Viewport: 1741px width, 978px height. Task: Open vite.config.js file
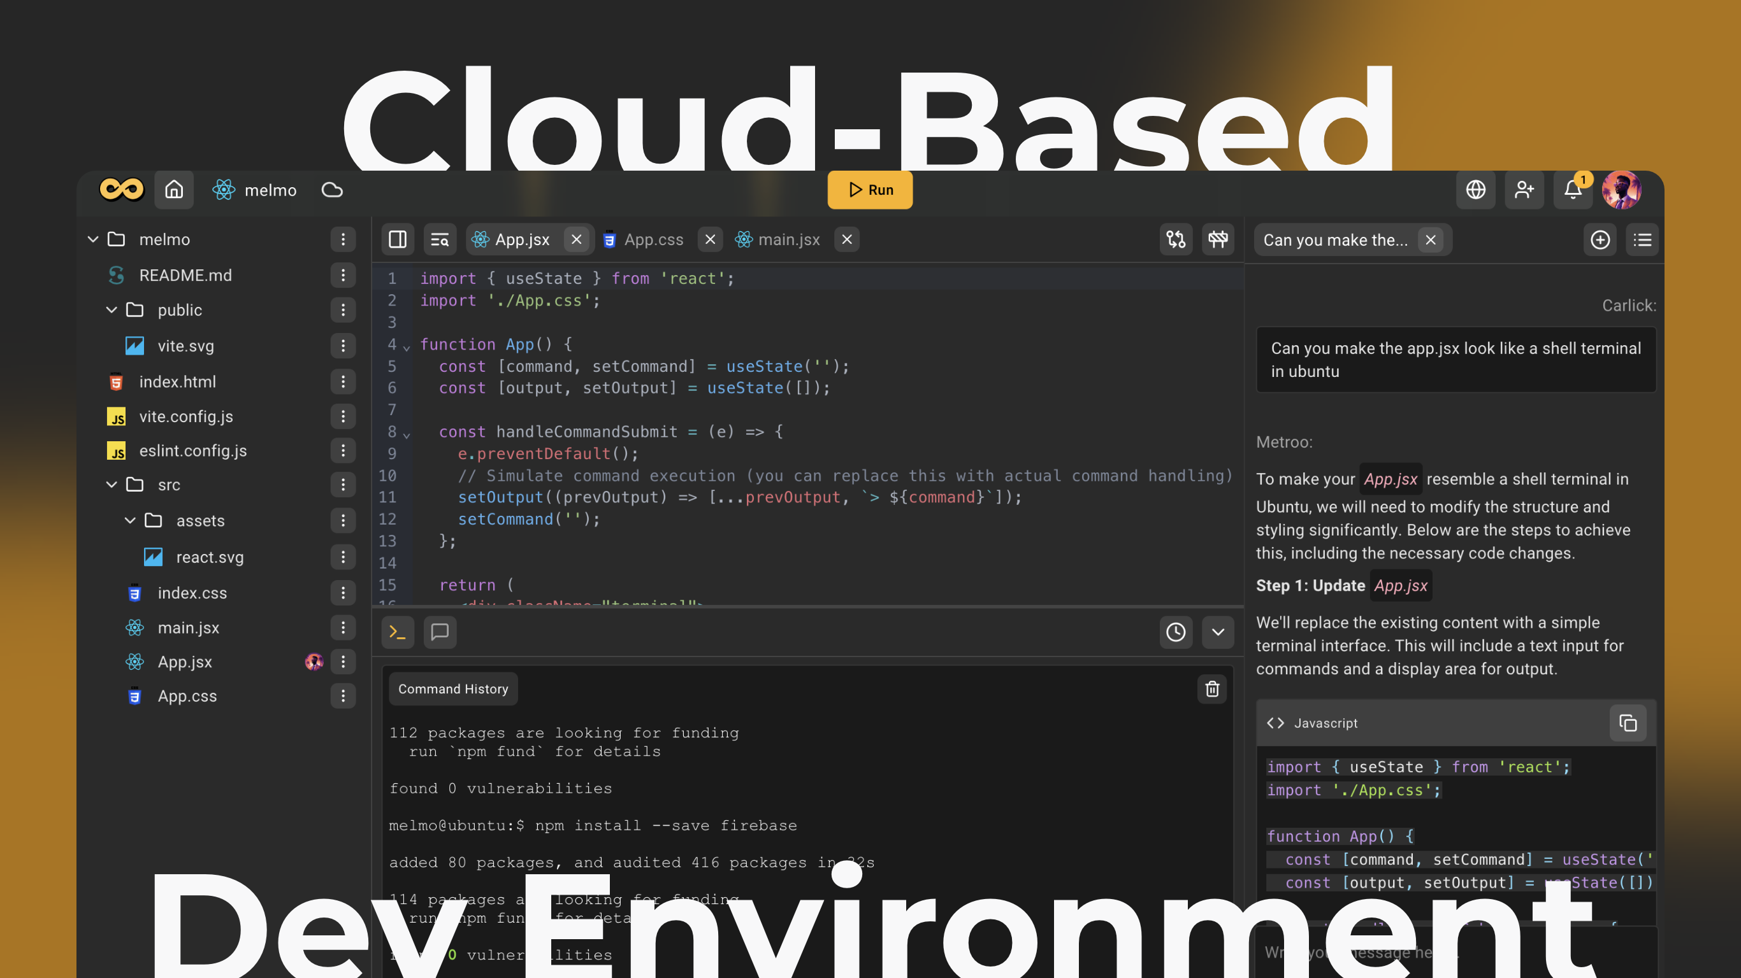click(x=186, y=416)
